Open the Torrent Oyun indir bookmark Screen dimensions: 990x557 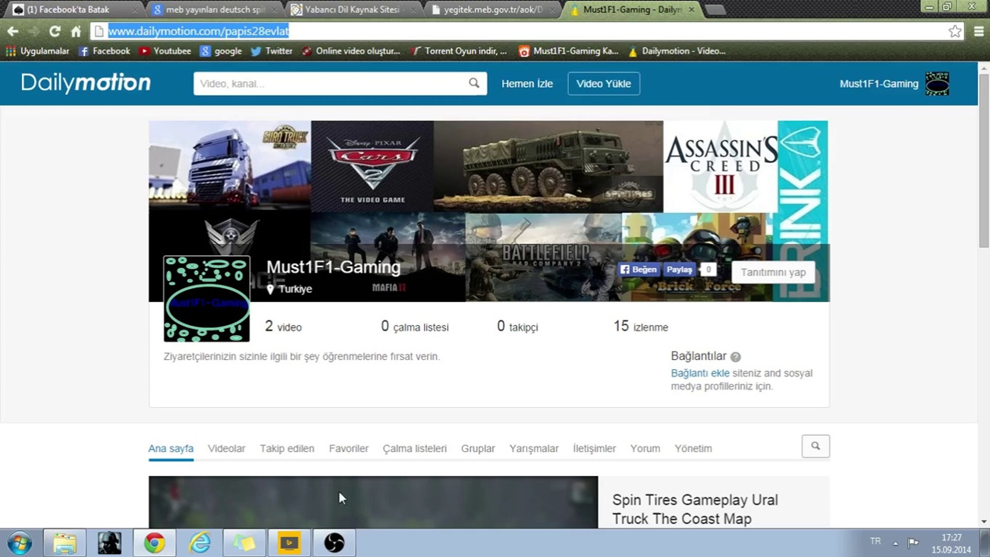click(x=458, y=51)
